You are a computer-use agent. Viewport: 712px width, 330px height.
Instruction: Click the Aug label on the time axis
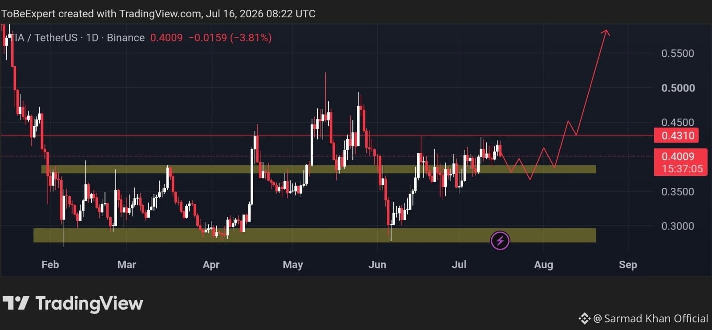point(543,265)
